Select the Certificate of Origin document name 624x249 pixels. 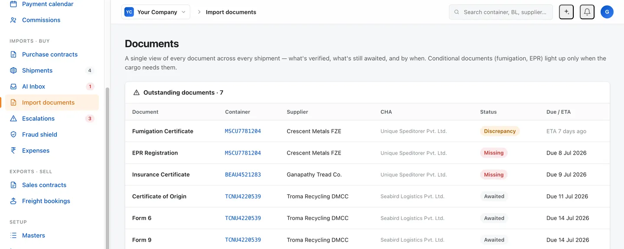159,196
